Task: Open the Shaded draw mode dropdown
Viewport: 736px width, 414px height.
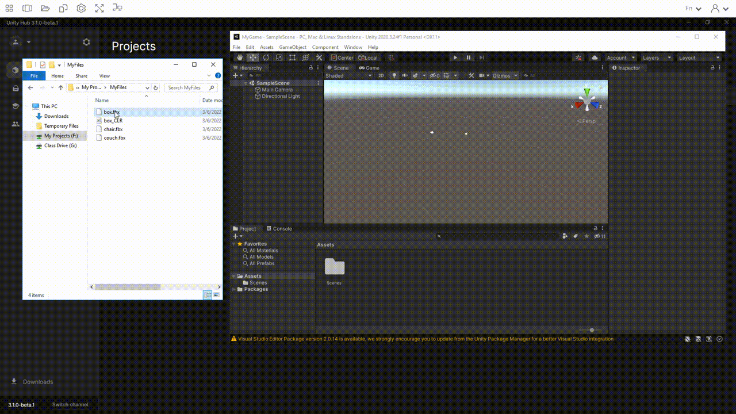Action: (348, 75)
